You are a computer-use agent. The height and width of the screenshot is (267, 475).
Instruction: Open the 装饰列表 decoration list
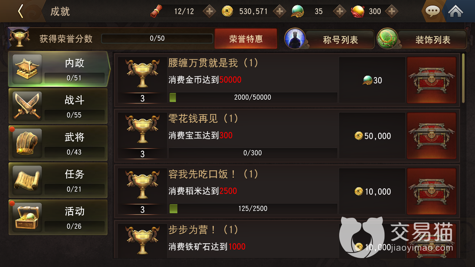click(422, 39)
